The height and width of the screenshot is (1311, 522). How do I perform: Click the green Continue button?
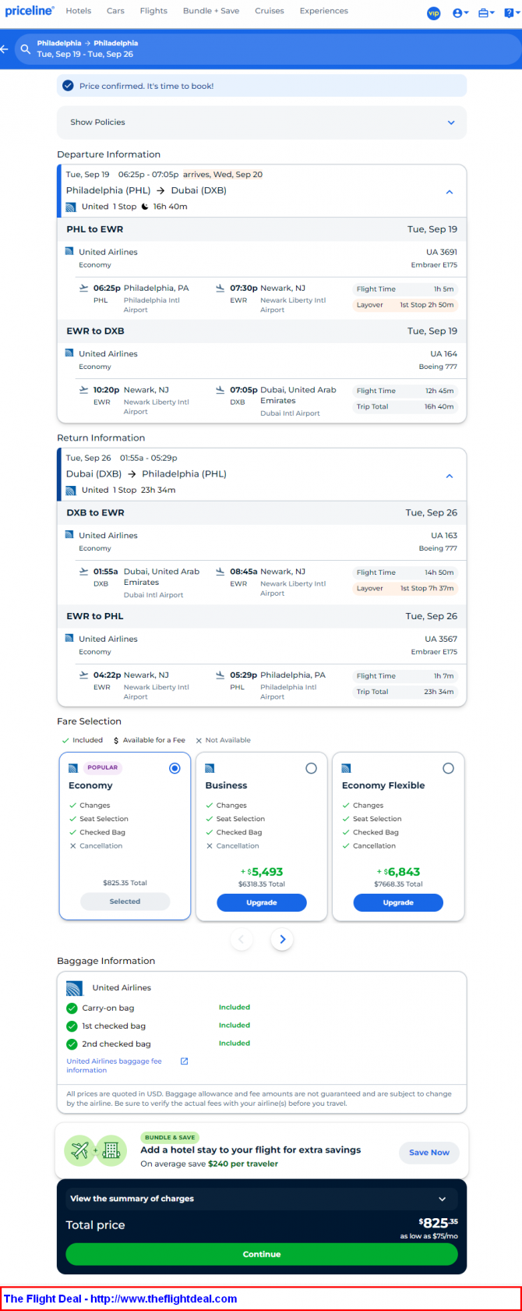coord(262,1254)
